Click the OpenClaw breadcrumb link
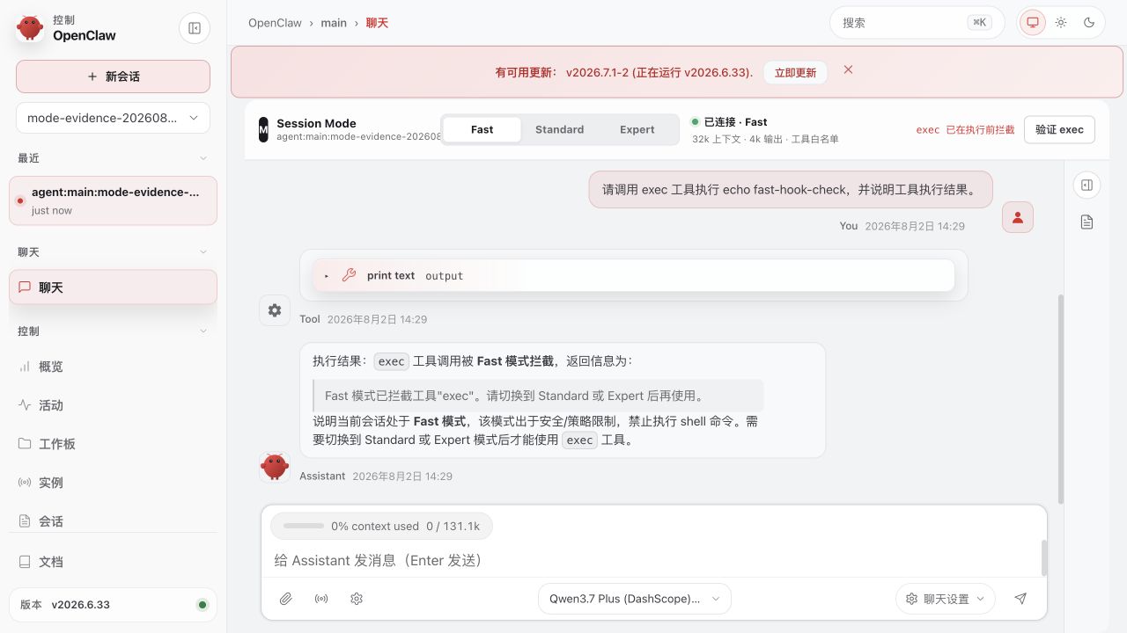 [275, 23]
